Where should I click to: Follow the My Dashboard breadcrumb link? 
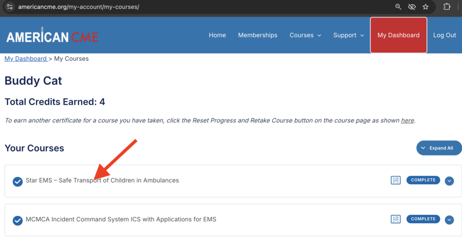tap(26, 59)
